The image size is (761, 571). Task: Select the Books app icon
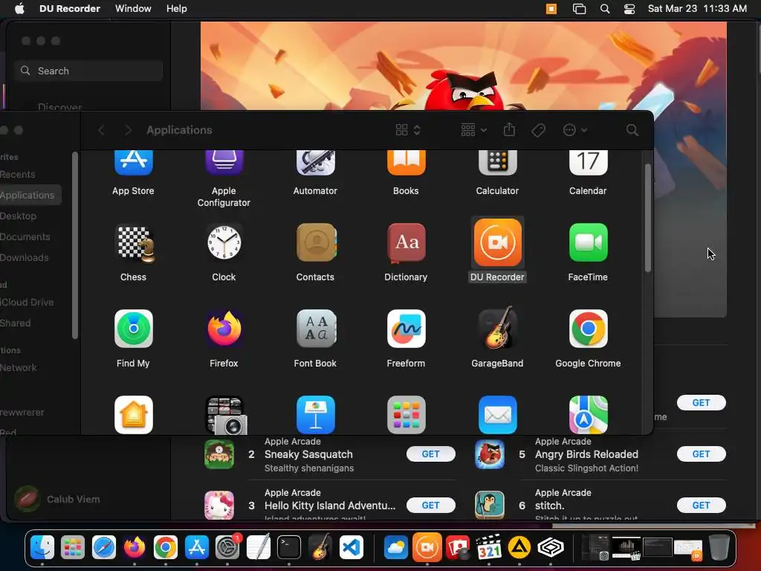coord(407,163)
